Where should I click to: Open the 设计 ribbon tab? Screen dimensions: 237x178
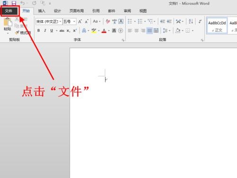pyautogui.click(x=57, y=11)
